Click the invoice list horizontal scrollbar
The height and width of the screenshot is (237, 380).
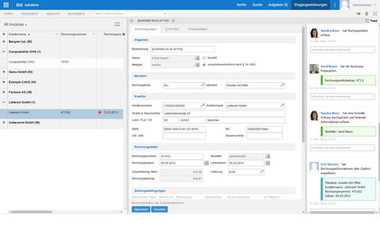[x=31, y=212]
